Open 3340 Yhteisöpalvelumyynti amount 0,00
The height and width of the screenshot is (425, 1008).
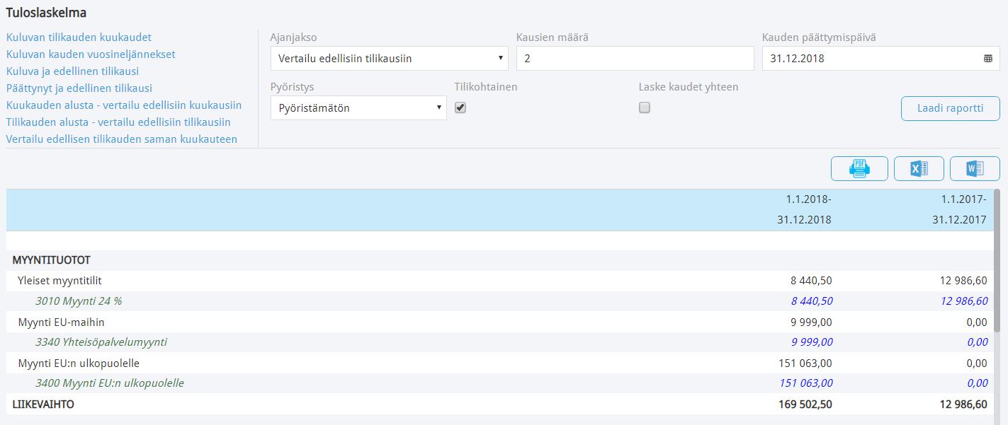point(977,342)
